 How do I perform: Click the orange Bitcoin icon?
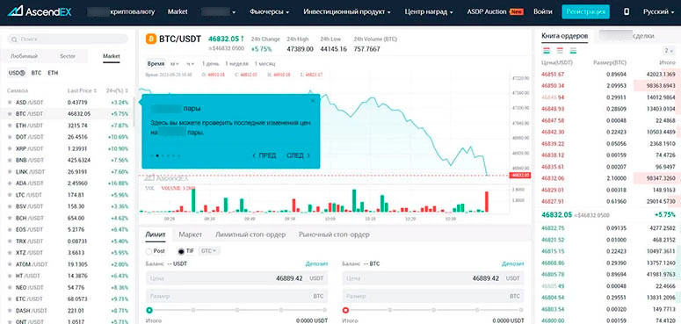pos(151,39)
